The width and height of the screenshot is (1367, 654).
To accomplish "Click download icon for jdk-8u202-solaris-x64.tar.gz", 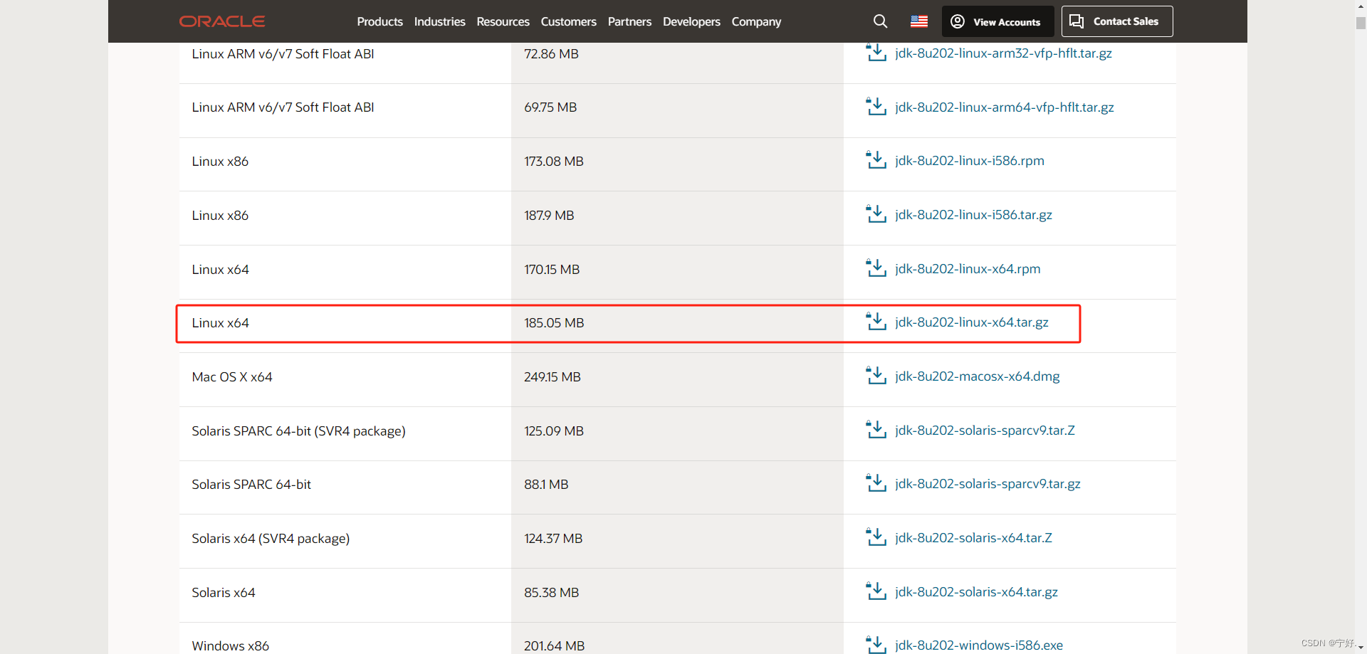I will tap(876, 591).
